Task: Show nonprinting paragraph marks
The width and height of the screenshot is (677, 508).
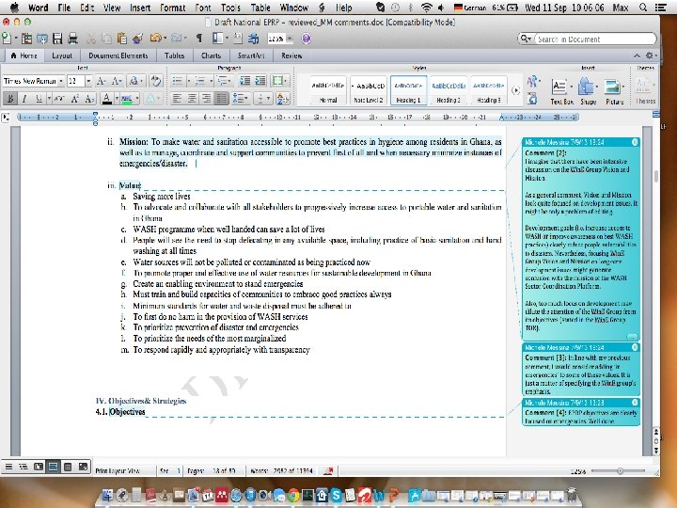Action: [x=199, y=39]
